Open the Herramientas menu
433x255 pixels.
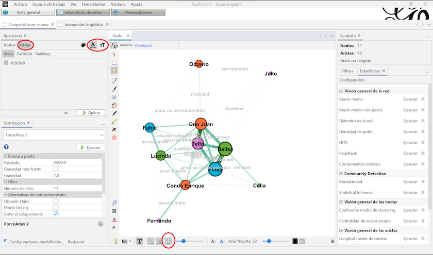[x=92, y=4]
